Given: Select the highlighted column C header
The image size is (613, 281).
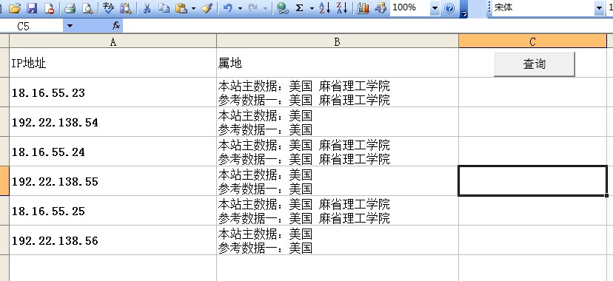Looking at the screenshot, I should (x=532, y=41).
